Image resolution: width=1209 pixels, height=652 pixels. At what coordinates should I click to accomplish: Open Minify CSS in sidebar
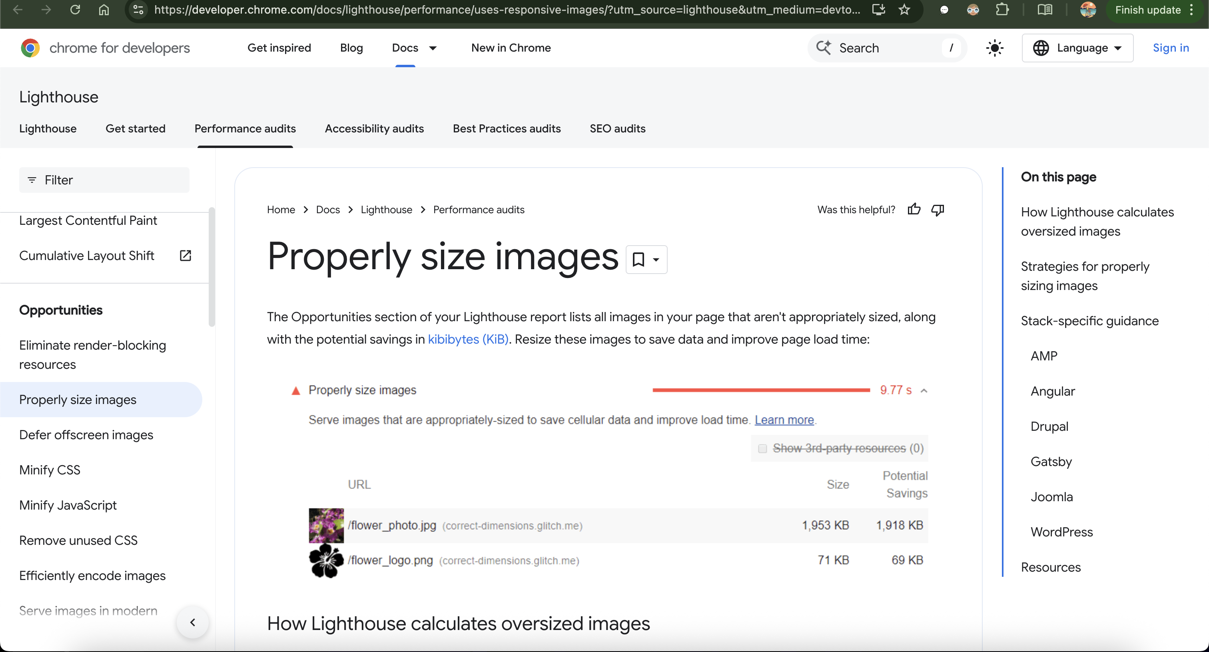[50, 470]
